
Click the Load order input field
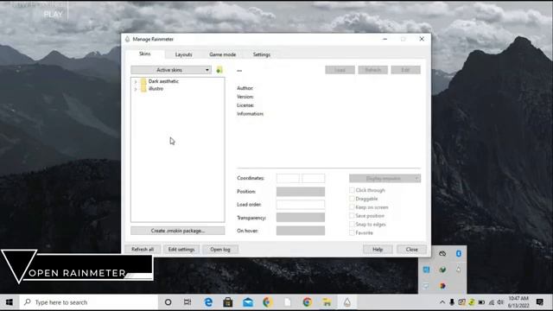pyautogui.click(x=301, y=205)
